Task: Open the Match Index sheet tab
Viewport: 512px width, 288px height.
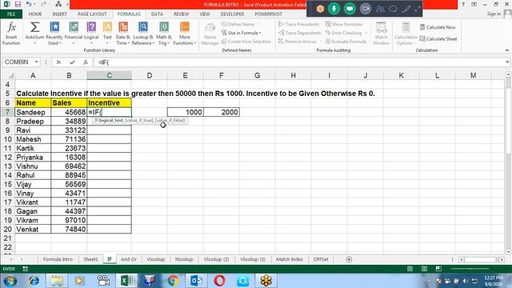Action: (x=290, y=259)
